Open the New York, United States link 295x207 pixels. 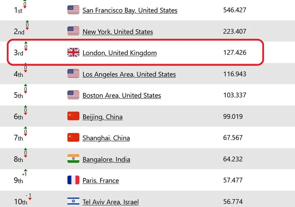coord(118,32)
